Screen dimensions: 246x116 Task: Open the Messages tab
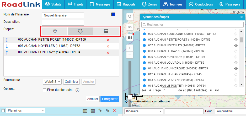point(100,4)
